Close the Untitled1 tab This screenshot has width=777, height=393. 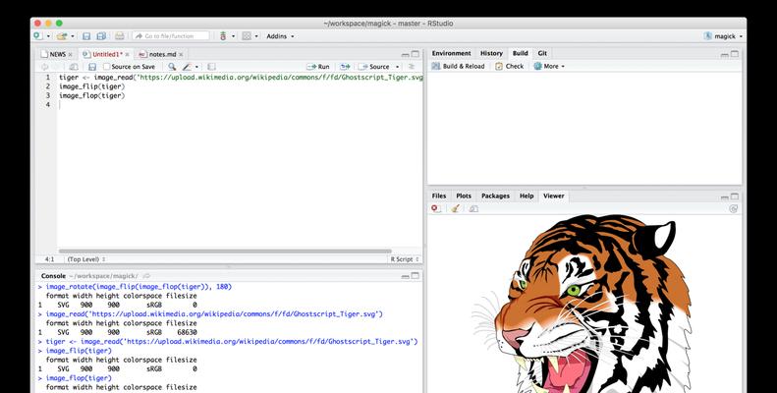click(x=128, y=54)
